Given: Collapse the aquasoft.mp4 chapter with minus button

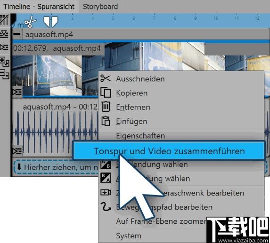Looking at the screenshot, I should 16,34.
